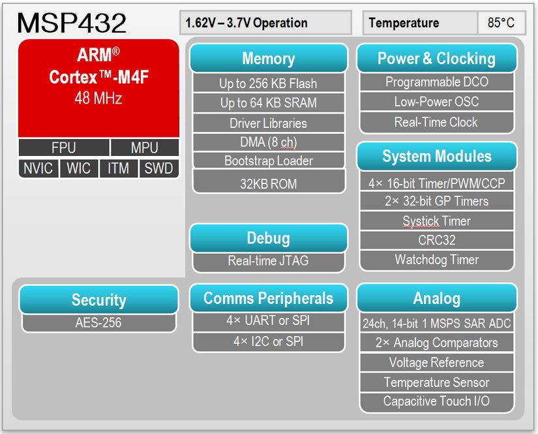Select the WIC cell
This screenshot has height=434, width=538.
(79, 168)
